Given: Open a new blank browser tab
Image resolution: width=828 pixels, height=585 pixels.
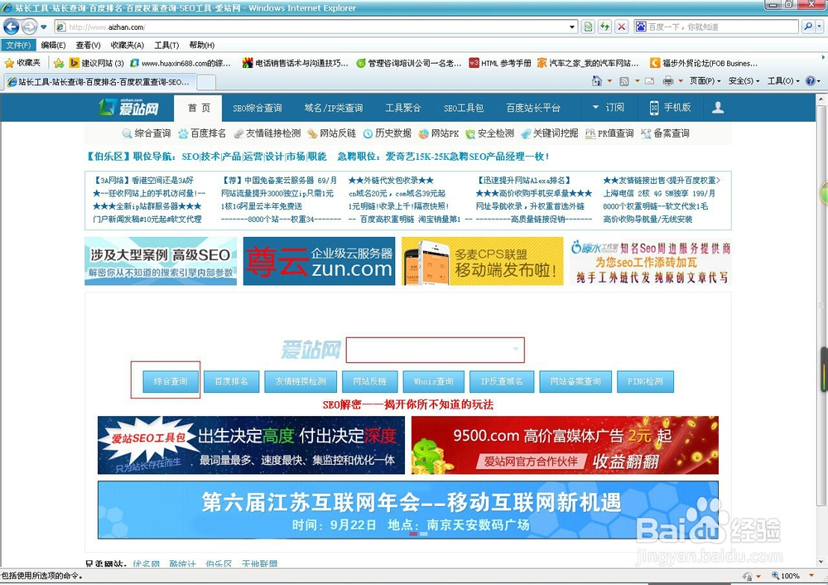Looking at the screenshot, I should (206, 82).
